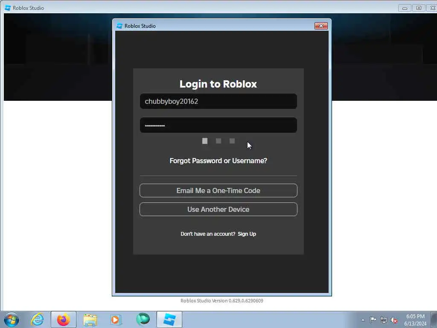Select Use Another Device button
Screen dimensions: 437x328
[218, 209]
